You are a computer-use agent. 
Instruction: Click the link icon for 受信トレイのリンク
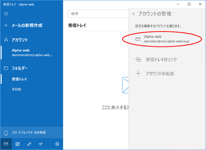tap(138, 60)
